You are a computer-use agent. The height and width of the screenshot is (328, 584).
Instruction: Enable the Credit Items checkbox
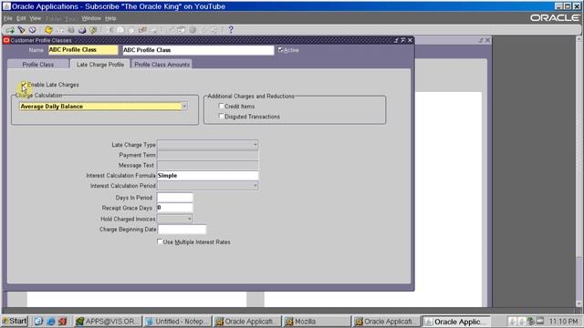221,106
